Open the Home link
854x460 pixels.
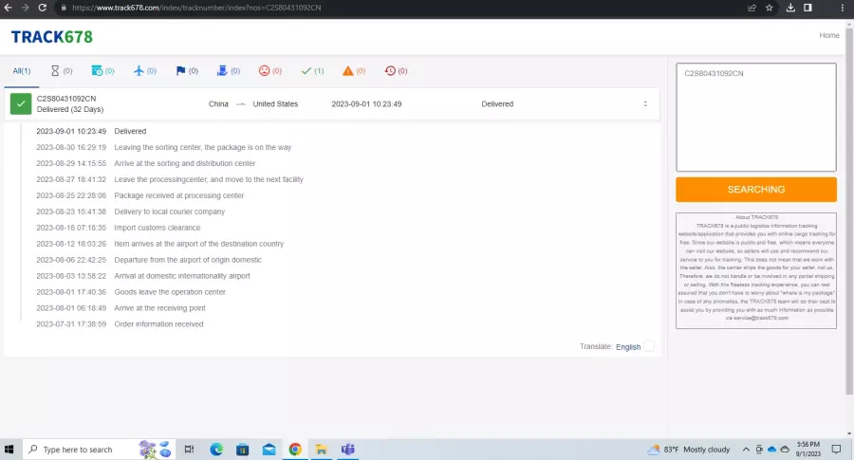(x=829, y=35)
